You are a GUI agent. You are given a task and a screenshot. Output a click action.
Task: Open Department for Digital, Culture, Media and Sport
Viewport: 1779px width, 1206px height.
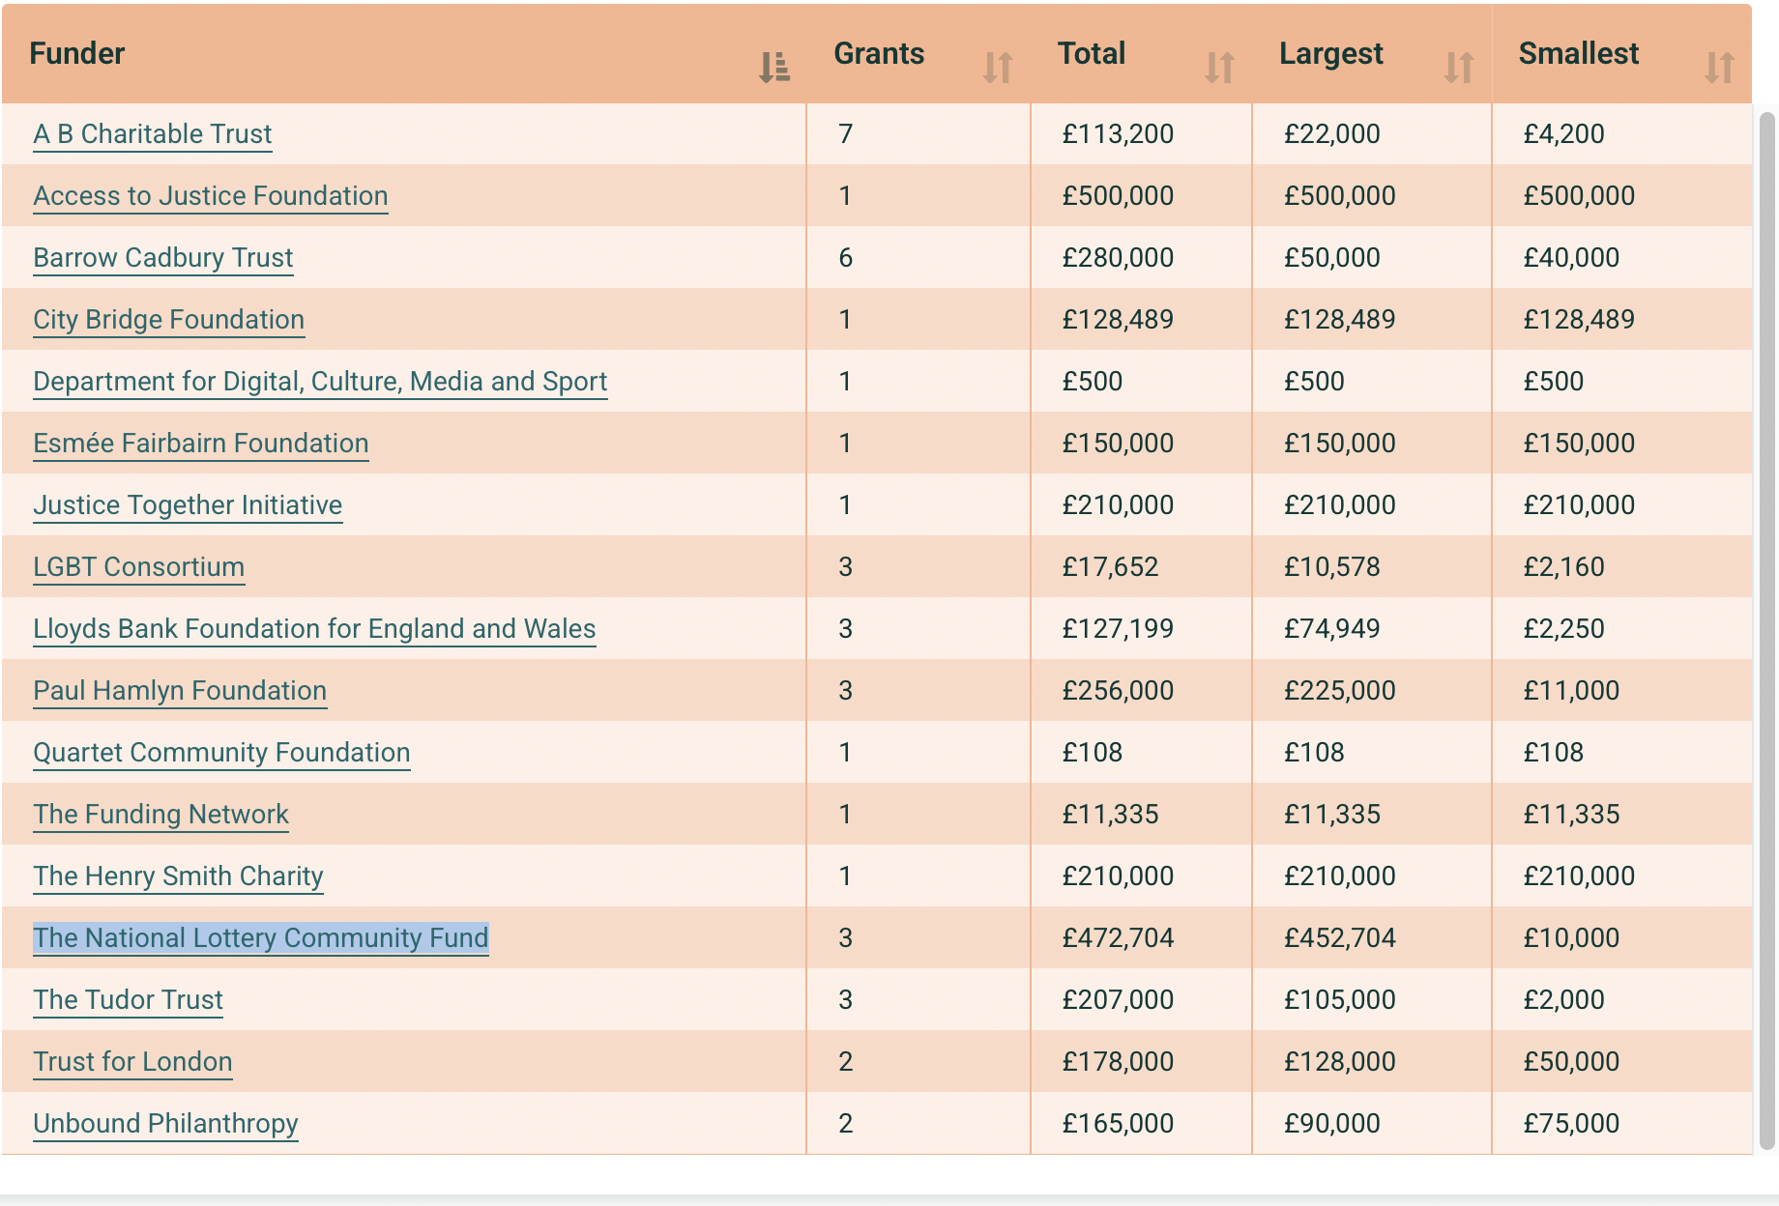click(x=320, y=382)
